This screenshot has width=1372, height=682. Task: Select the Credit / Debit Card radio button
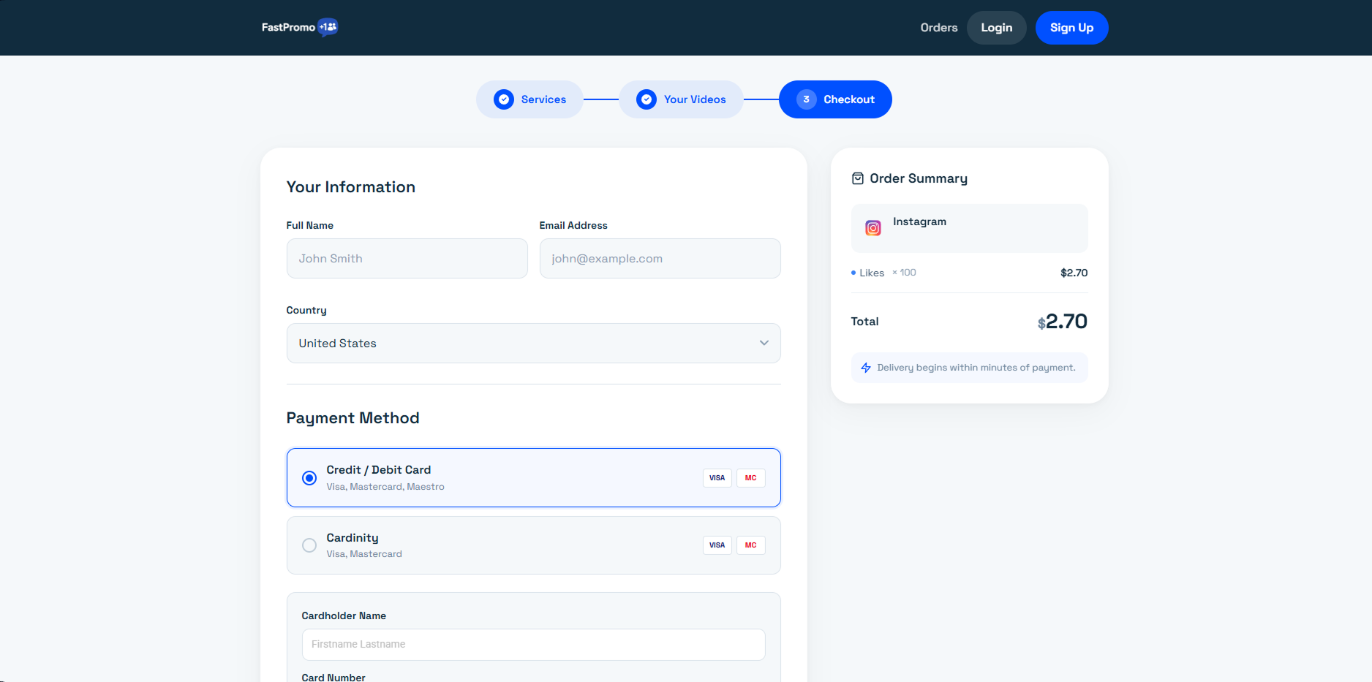click(309, 478)
